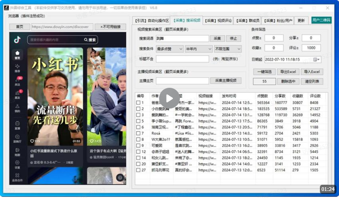Open the 关注 following icon with badge
Screen dimensions: 339x198
pos(17,81)
